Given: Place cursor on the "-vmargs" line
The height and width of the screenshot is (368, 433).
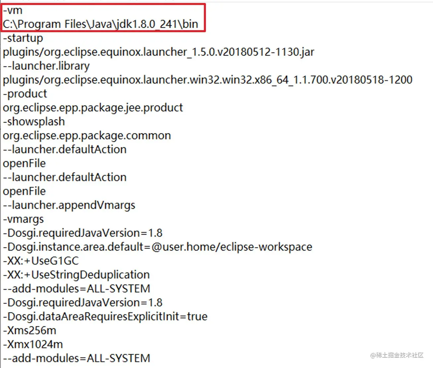Looking at the screenshot, I should (x=23, y=219).
